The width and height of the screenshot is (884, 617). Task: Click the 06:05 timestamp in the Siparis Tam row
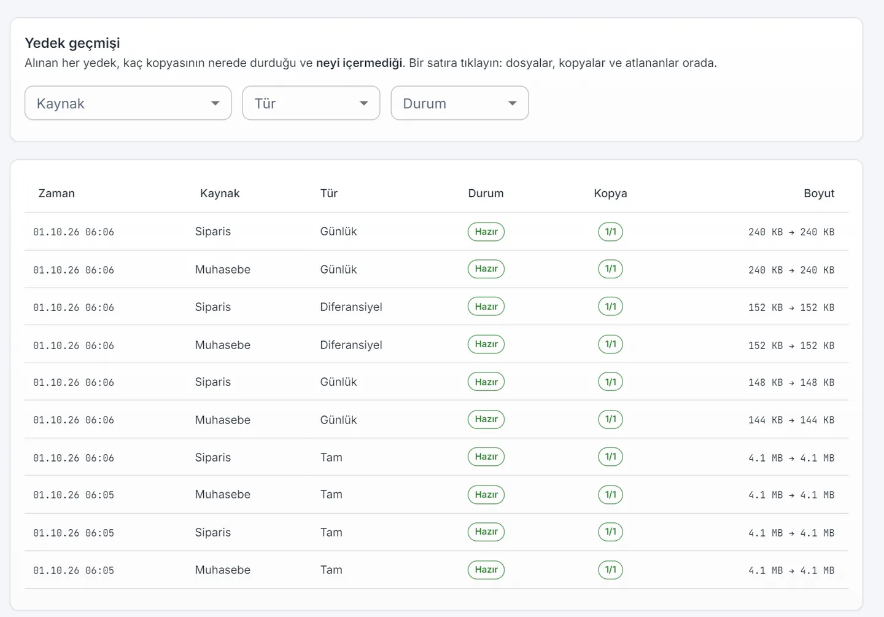(74, 533)
